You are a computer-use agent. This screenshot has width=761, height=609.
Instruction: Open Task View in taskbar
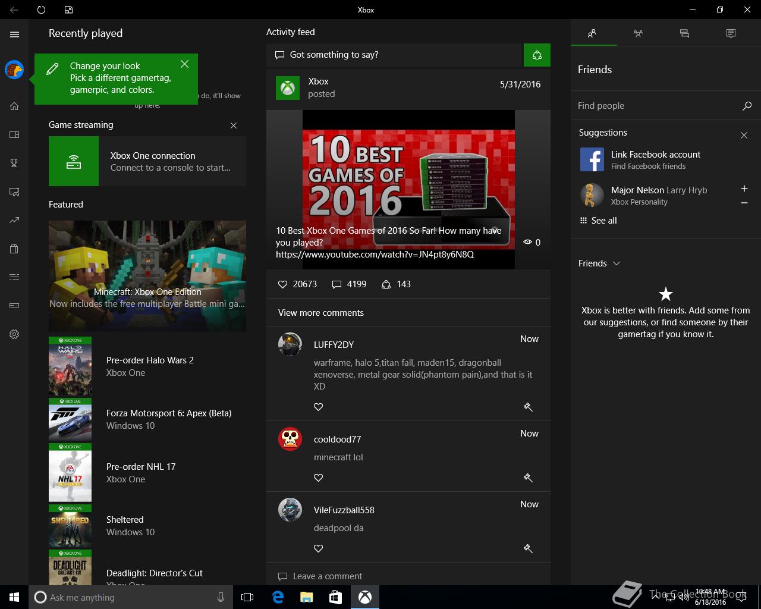[247, 597]
